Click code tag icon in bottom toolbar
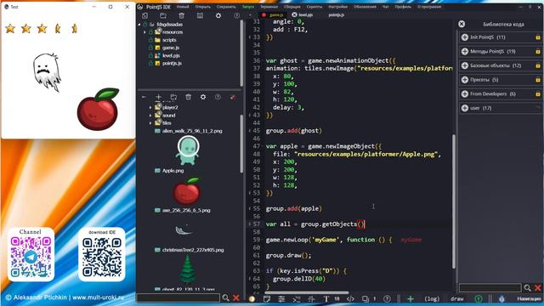 350,298
